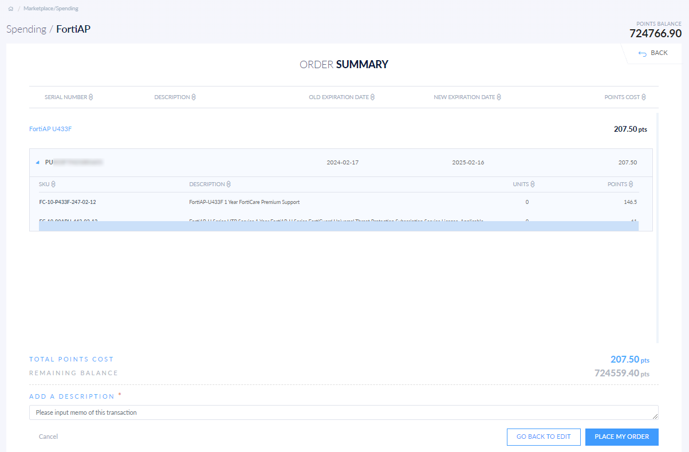This screenshot has height=452, width=689.
Task: Open the home icon in breadcrumb
Action: tap(10, 9)
